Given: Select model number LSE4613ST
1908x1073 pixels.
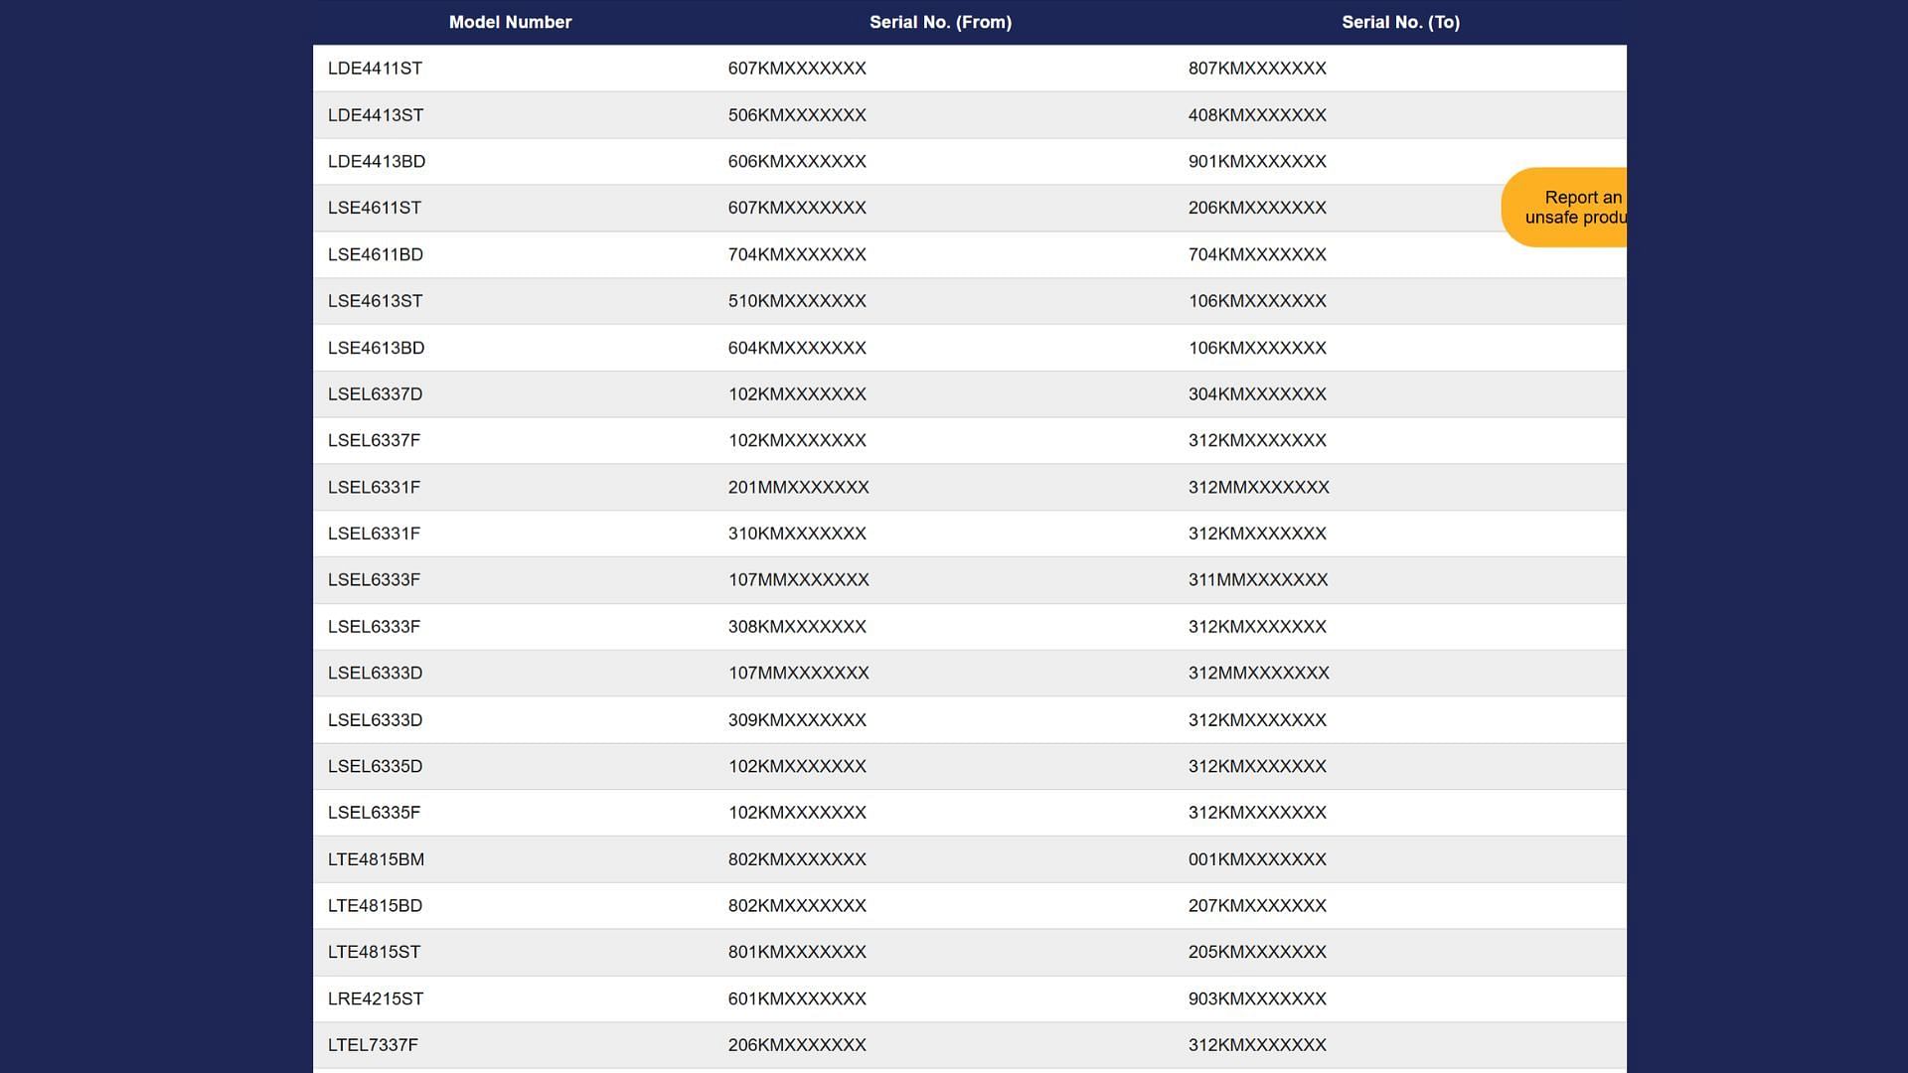Looking at the screenshot, I should point(376,301).
